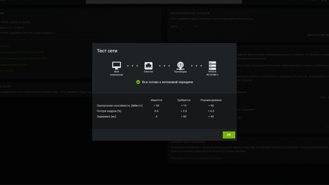
Task: Click the 'DISCORD RICH PRESENCE' section heading
Action: [x=188, y=142]
